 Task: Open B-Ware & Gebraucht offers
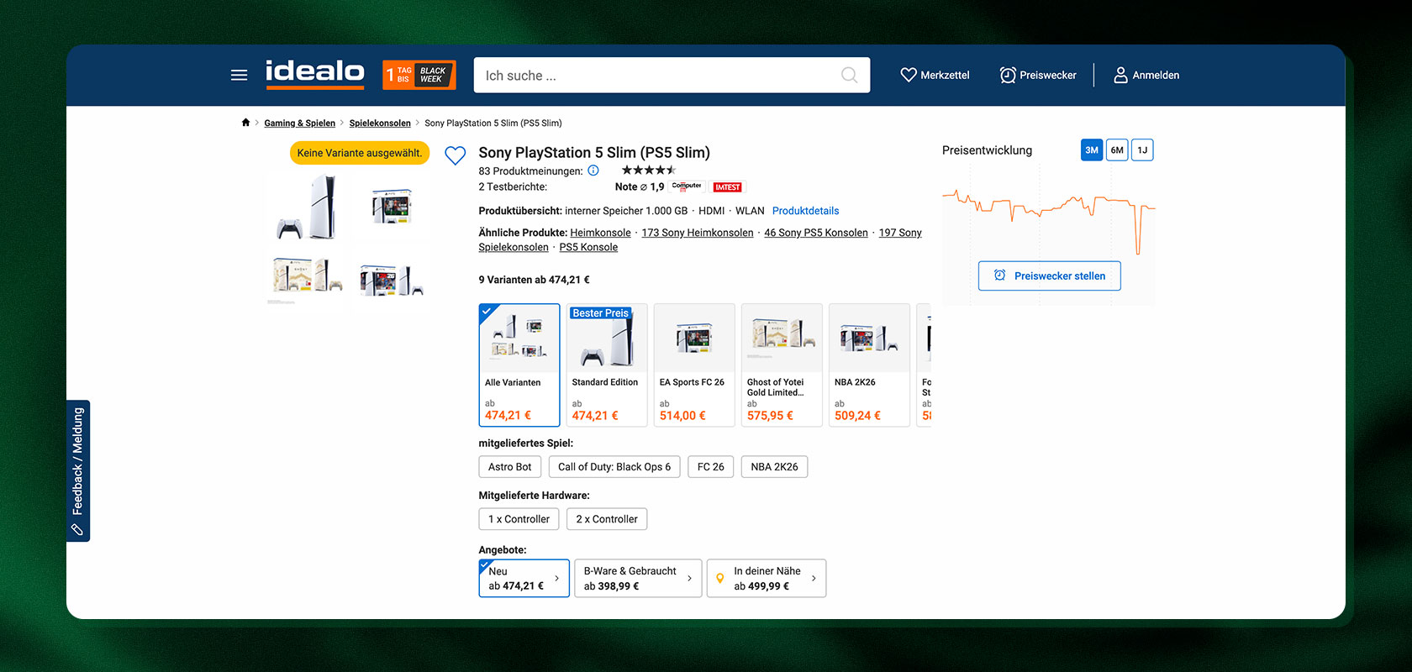[x=638, y=578]
